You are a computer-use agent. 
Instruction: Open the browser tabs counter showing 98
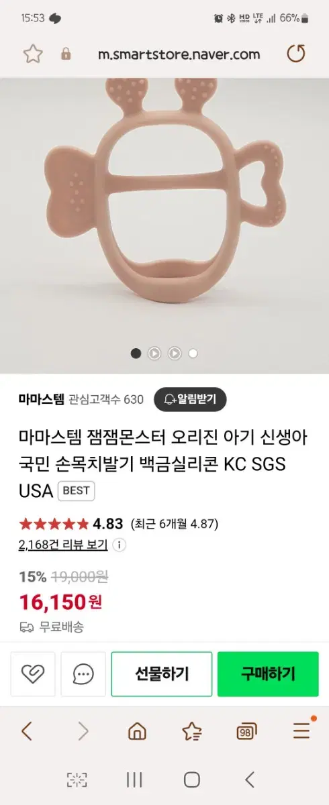tap(247, 731)
